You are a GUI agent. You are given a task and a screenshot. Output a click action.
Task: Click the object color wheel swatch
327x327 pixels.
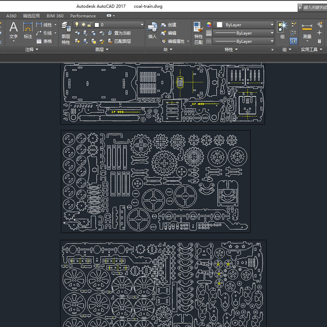208,25
